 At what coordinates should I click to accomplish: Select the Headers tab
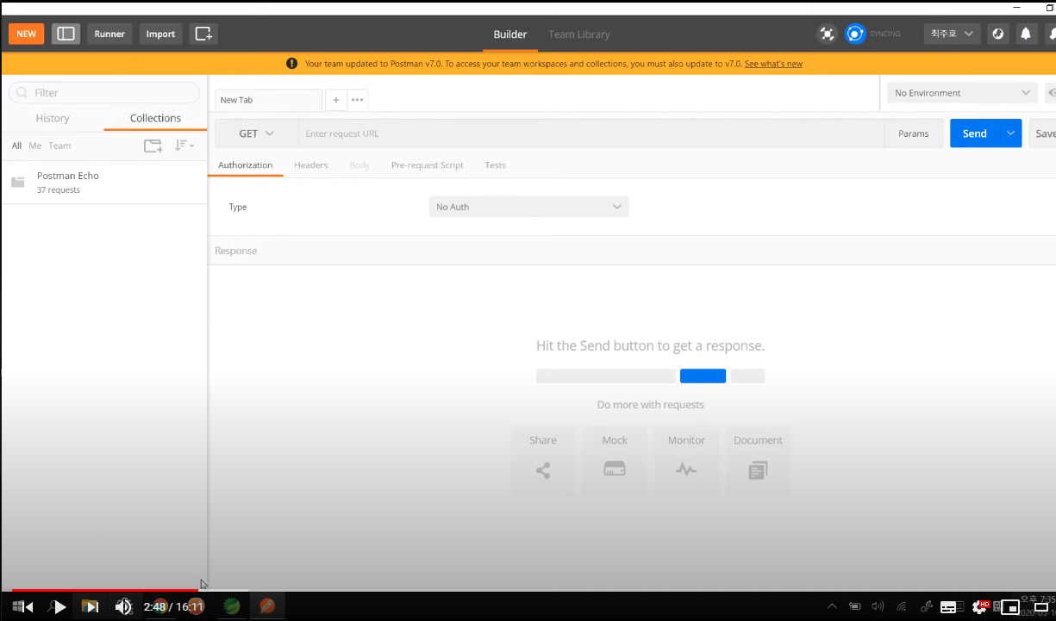(x=311, y=165)
